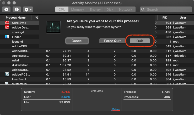Open the process info inspector icon

coord(17,9)
